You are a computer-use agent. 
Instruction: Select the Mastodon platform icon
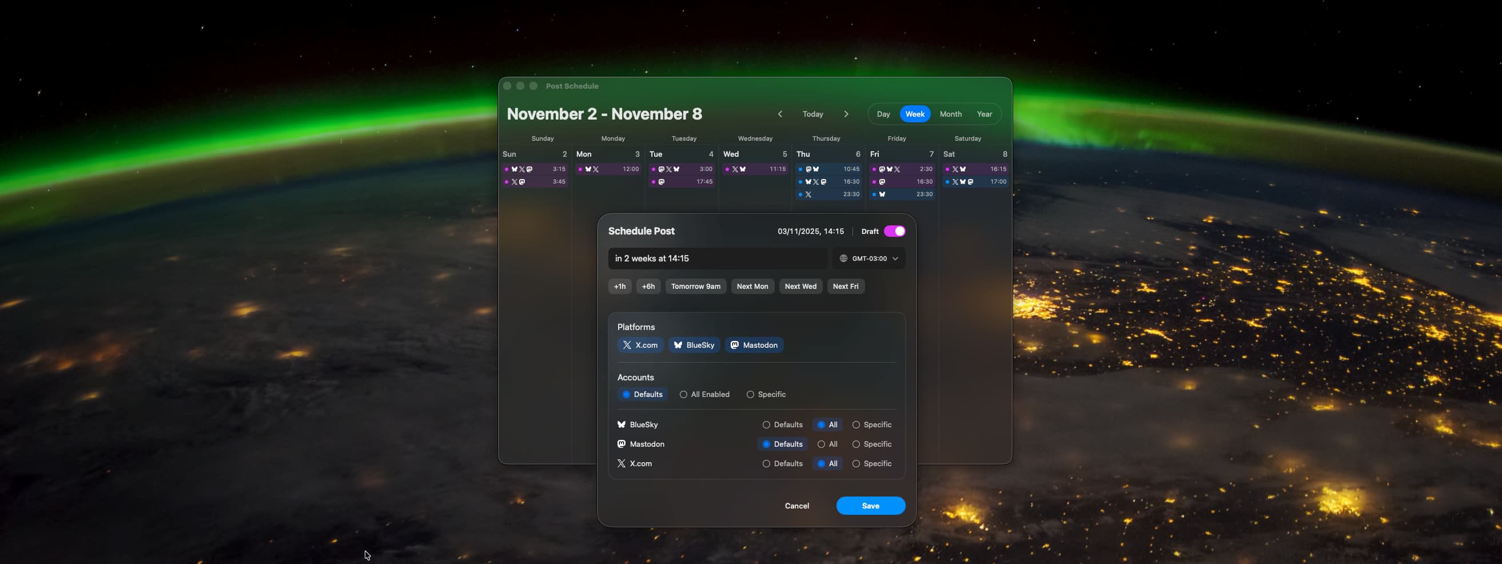pos(734,345)
